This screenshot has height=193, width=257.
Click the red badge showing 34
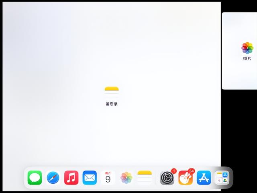pos(191,171)
